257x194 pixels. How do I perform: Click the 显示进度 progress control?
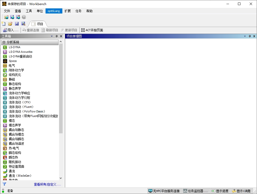[x=220, y=191]
